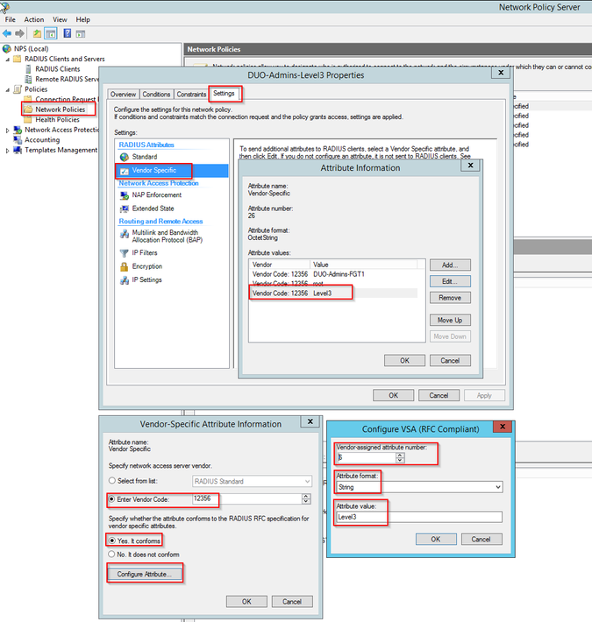Click Add in Attribute Information dialog
Image resolution: width=592 pixels, height=622 pixels.
(x=450, y=265)
